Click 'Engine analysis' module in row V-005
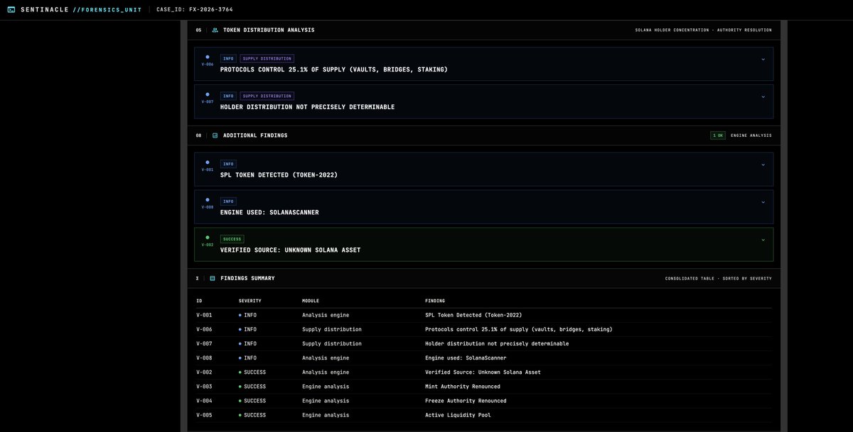Viewport: 853px width, 432px height. click(326, 415)
